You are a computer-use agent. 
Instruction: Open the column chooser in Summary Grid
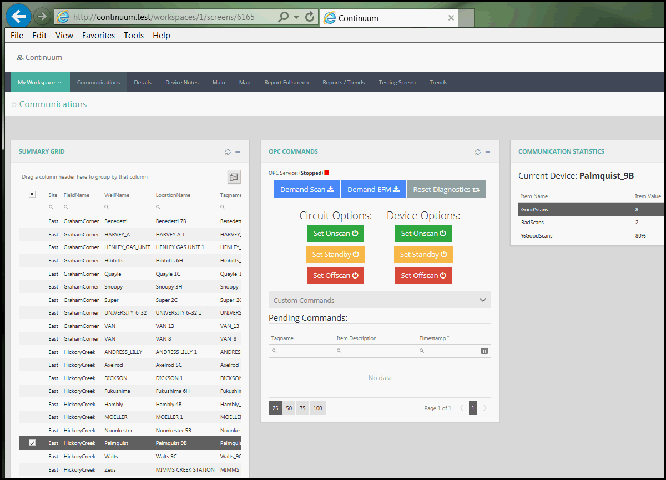point(234,177)
